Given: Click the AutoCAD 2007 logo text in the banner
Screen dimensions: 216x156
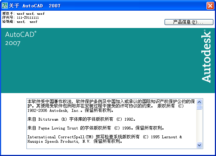Looking at the screenshot, I should [21, 39].
